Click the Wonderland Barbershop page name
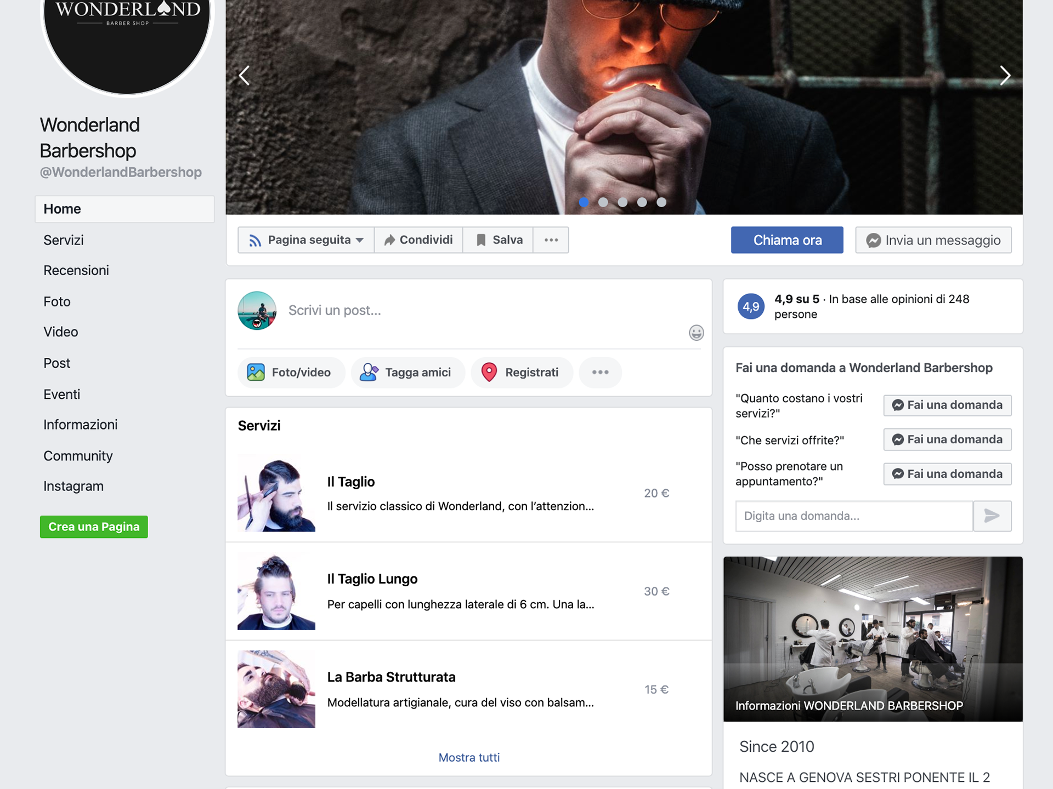1053x789 pixels. pyautogui.click(x=89, y=138)
